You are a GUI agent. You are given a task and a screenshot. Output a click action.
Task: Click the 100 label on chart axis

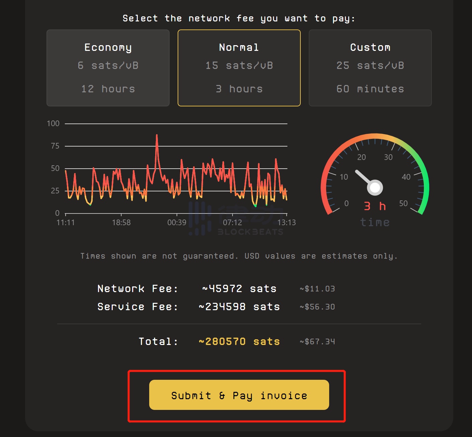point(53,123)
